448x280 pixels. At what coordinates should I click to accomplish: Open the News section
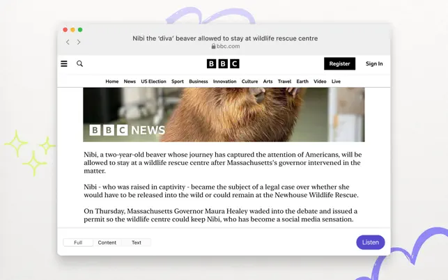130,81
